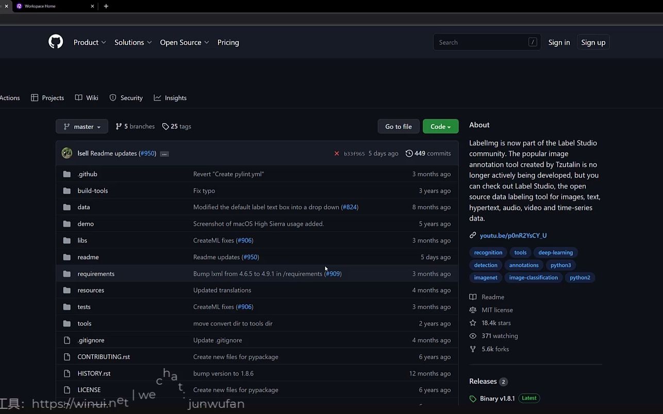Open the resources folder

tap(91, 290)
